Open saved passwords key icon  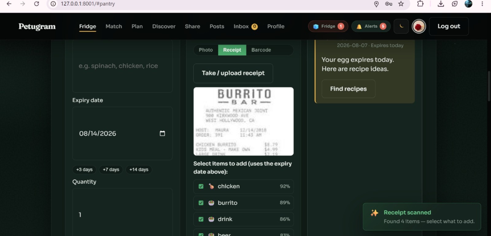point(389,4)
